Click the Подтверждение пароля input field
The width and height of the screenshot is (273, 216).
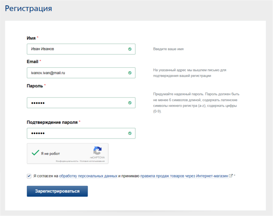coord(76,133)
